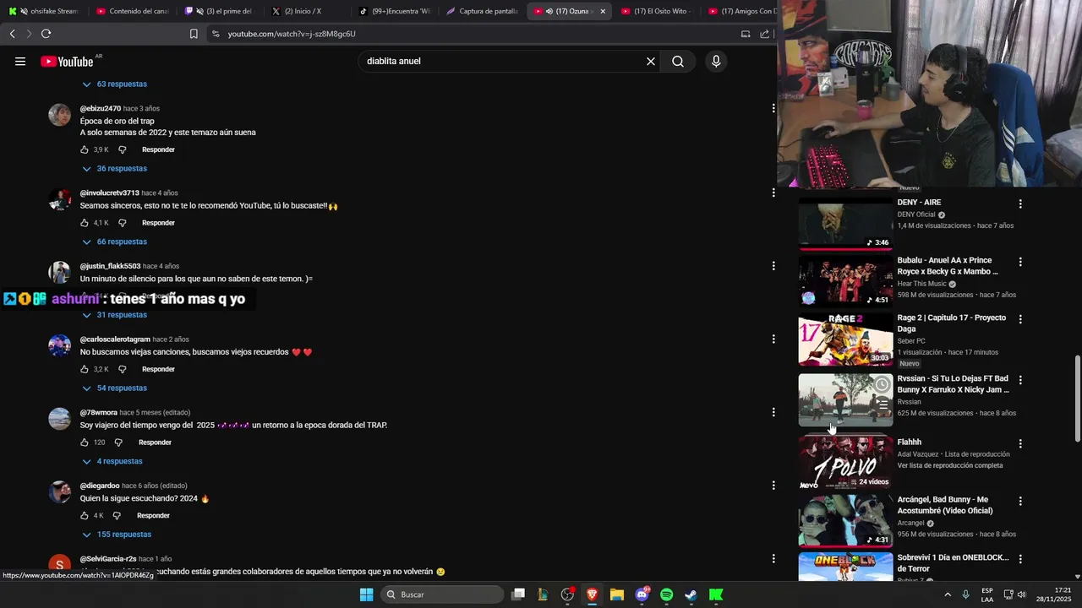
Task: Open the Windows Start menu
Action: [x=366, y=594]
